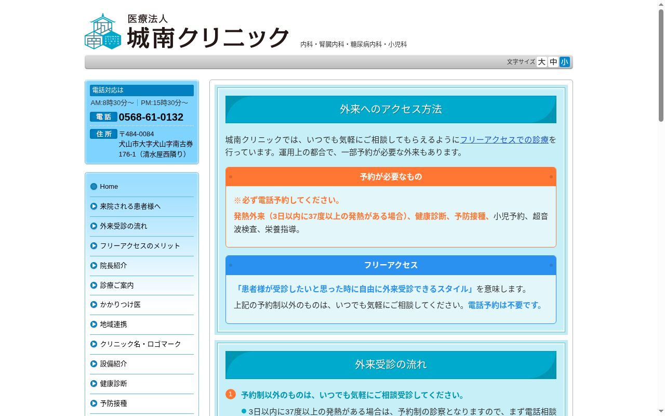Set font size to 中 (medium)
The image size is (665, 416).
pos(553,62)
